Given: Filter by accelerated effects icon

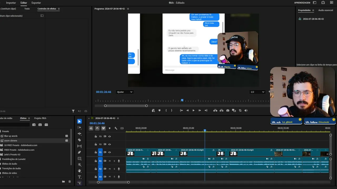Looking at the screenshot, I should (x=34, y=125).
